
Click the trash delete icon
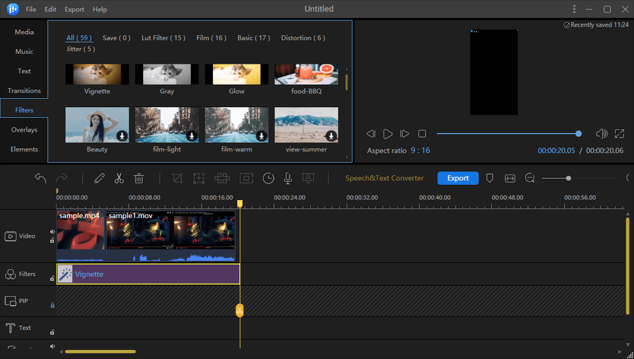(139, 179)
